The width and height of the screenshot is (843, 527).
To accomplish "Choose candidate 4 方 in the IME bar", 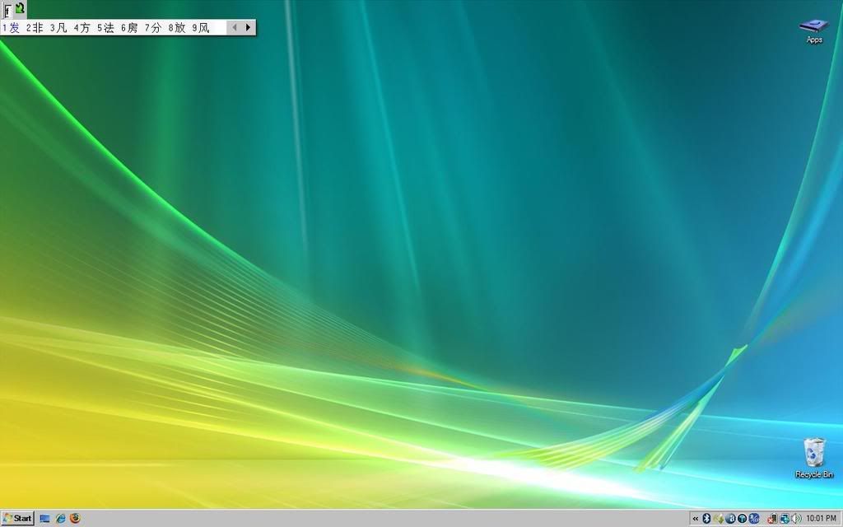I will (x=82, y=28).
